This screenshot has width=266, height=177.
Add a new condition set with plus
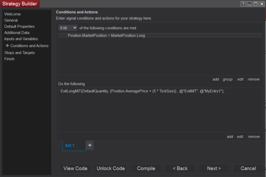point(90,145)
